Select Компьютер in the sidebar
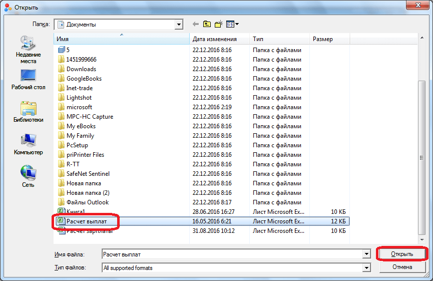This screenshot has height=281, width=433. (x=28, y=145)
